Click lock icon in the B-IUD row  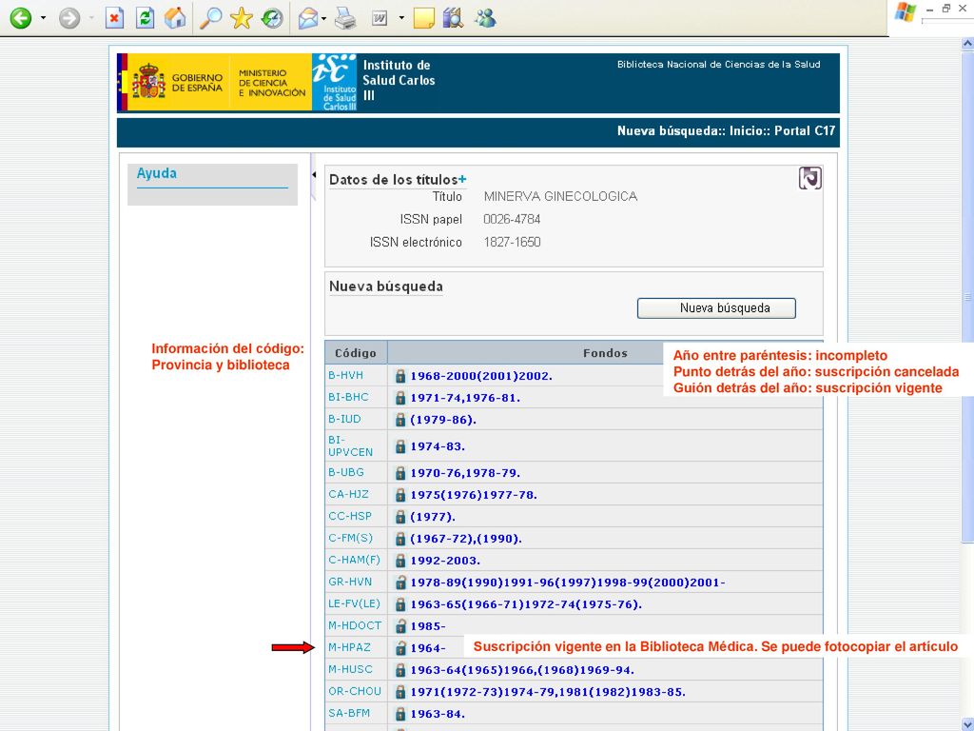pyautogui.click(x=400, y=420)
